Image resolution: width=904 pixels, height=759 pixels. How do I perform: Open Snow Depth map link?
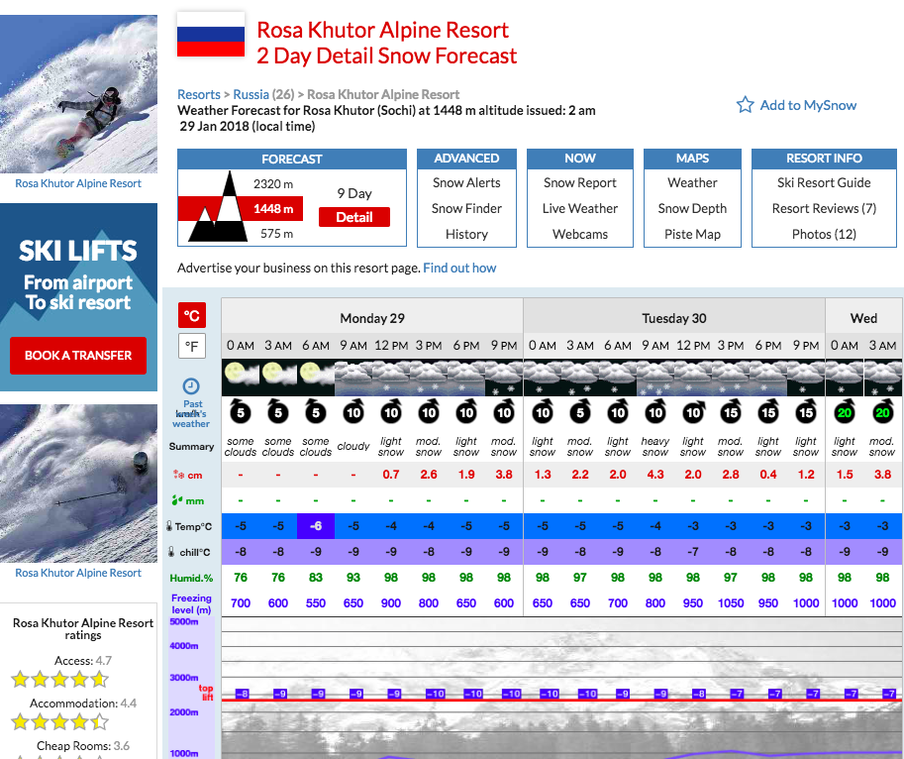point(692,208)
